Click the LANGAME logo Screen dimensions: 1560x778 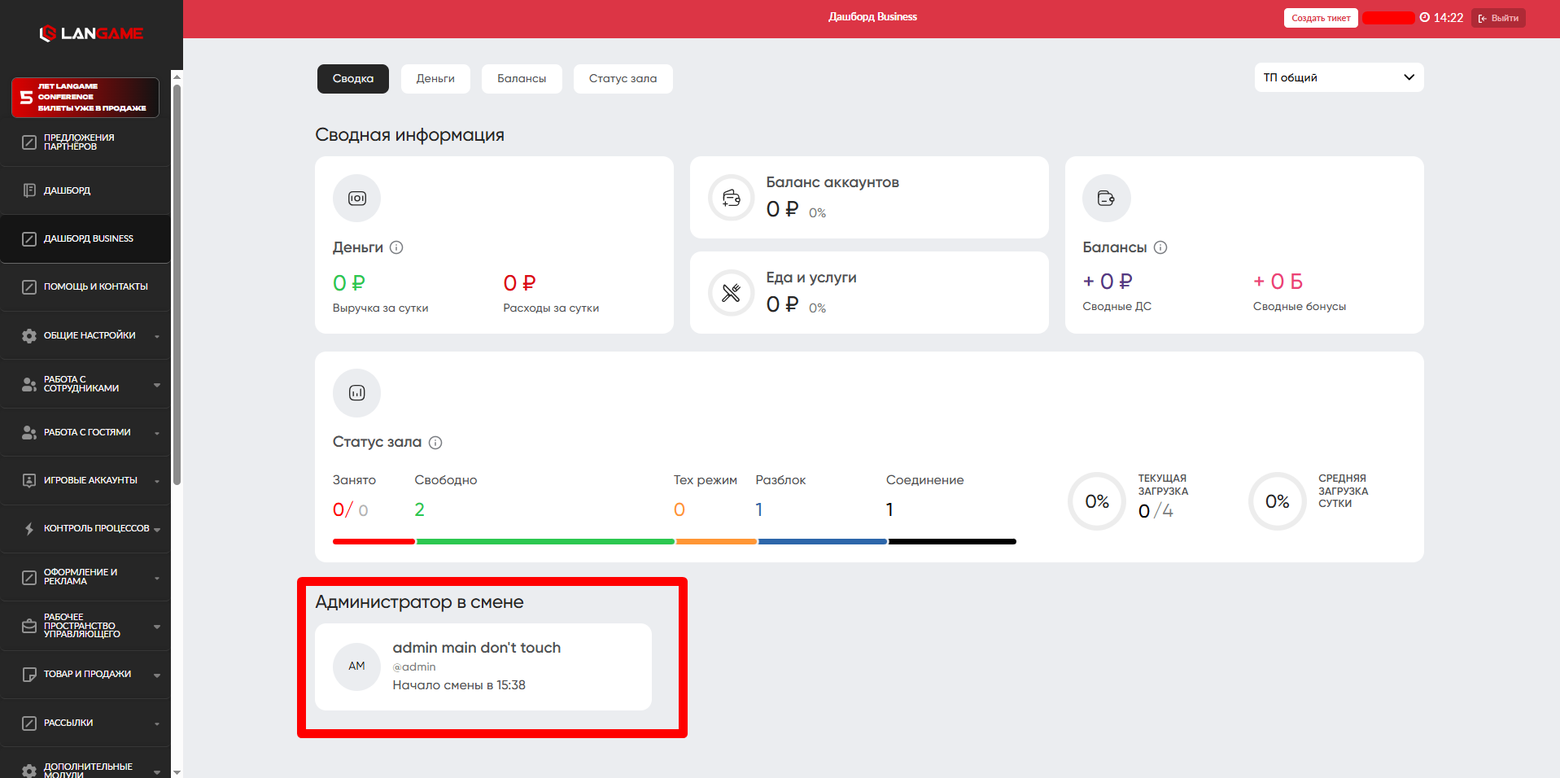(x=91, y=33)
